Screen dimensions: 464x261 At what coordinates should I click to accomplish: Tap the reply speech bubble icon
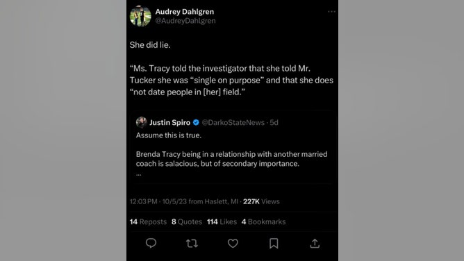151,243
